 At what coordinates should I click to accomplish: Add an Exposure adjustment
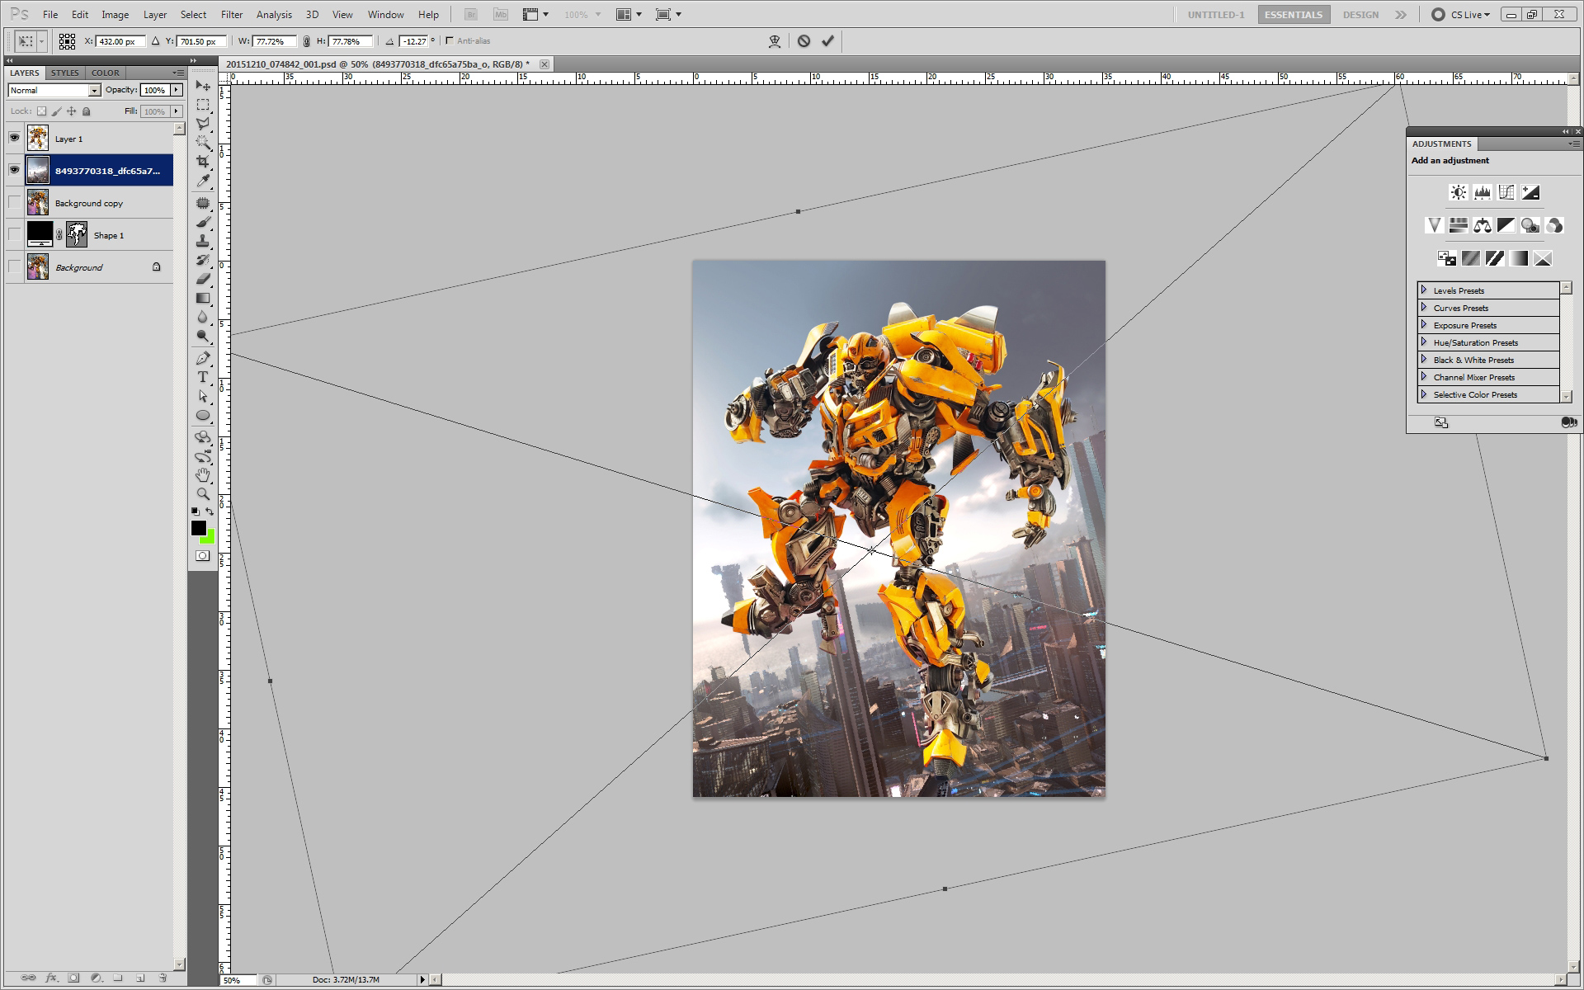(1530, 192)
